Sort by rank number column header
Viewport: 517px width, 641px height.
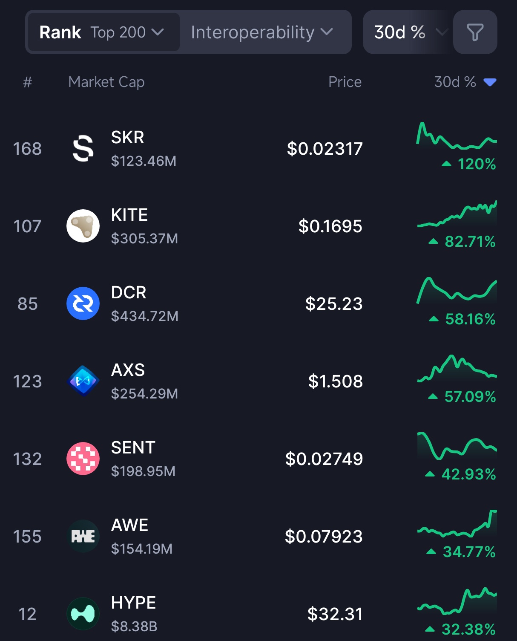pyautogui.click(x=27, y=82)
